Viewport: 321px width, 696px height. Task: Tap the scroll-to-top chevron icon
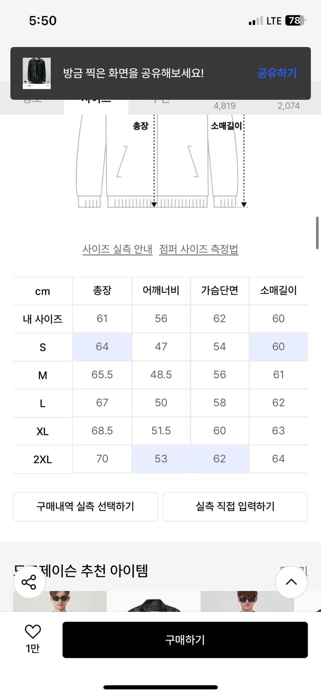291,582
